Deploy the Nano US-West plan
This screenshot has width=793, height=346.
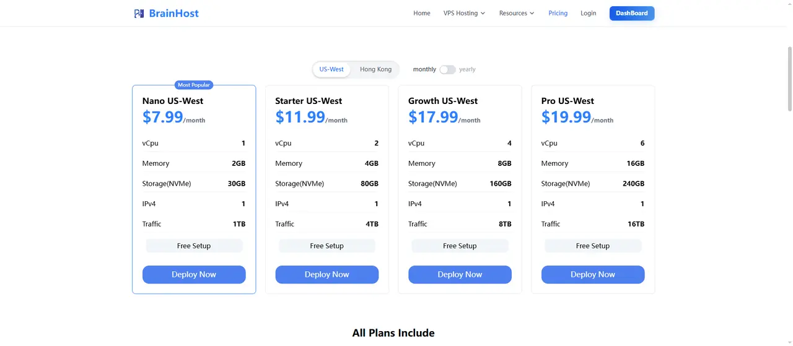pos(194,275)
